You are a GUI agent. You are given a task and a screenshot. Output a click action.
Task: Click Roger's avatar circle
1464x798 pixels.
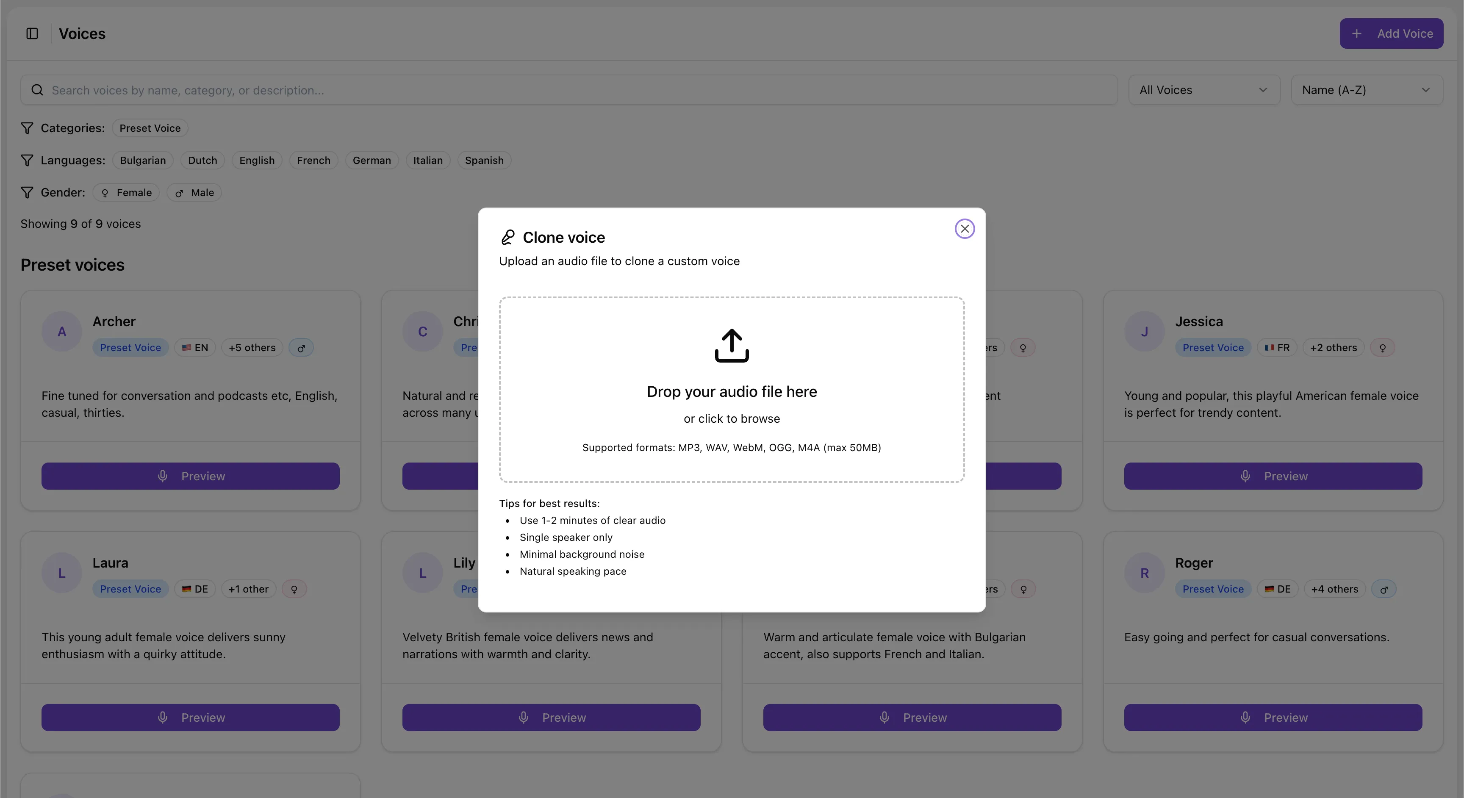(x=1145, y=573)
